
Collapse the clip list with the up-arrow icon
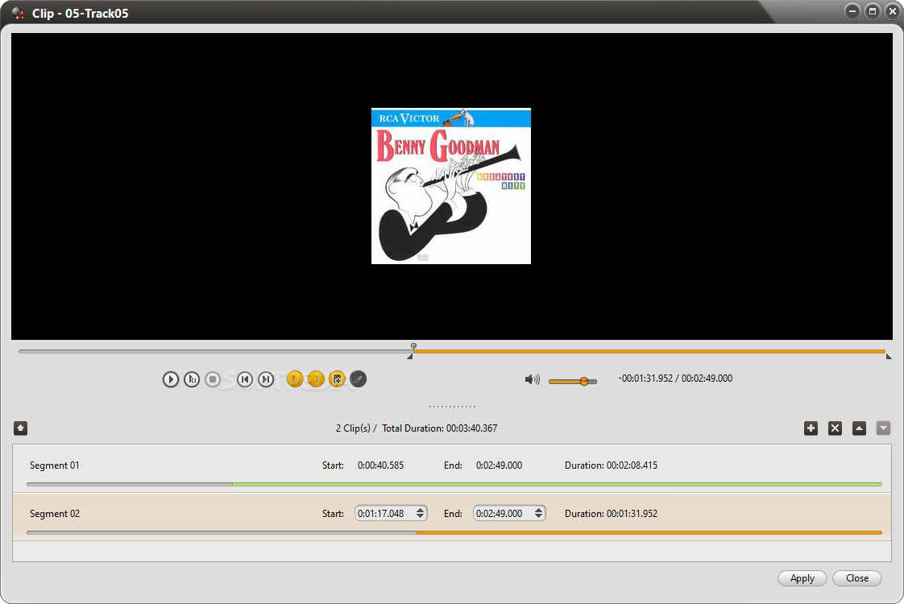point(21,428)
